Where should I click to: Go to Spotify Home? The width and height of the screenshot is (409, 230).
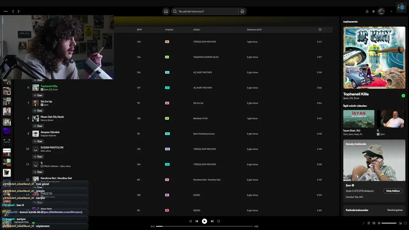[166, 11]
